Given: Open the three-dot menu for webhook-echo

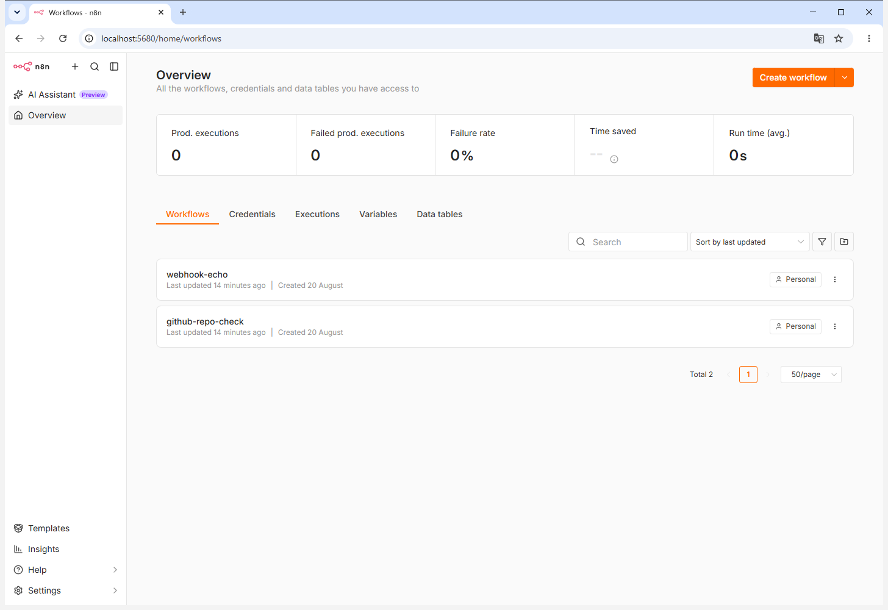Looking at the screenshot, I should point(835,279).
